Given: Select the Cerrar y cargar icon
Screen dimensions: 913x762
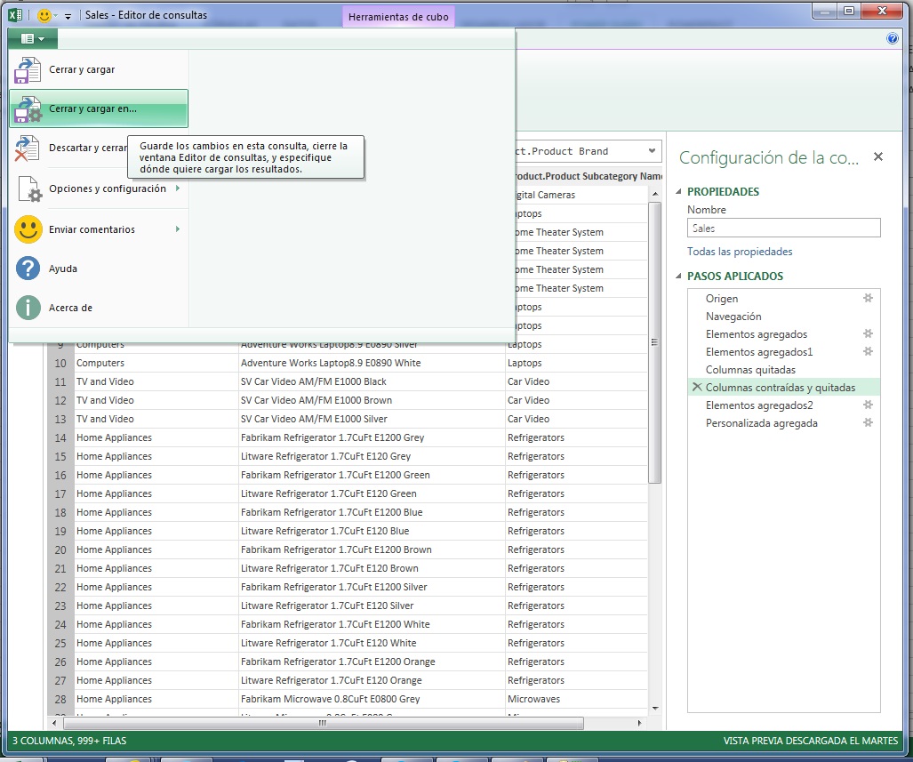Looking at the screenshot, I should [x=28, y=68].
